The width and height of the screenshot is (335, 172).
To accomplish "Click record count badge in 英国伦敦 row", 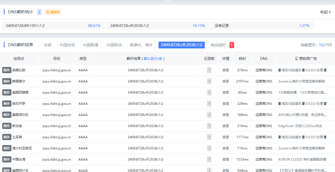I will click(x=209, y=70).
